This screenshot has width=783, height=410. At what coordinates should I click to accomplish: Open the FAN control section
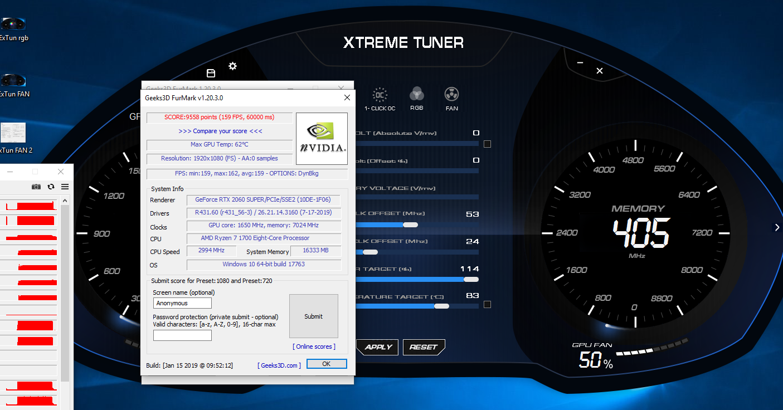451,99
